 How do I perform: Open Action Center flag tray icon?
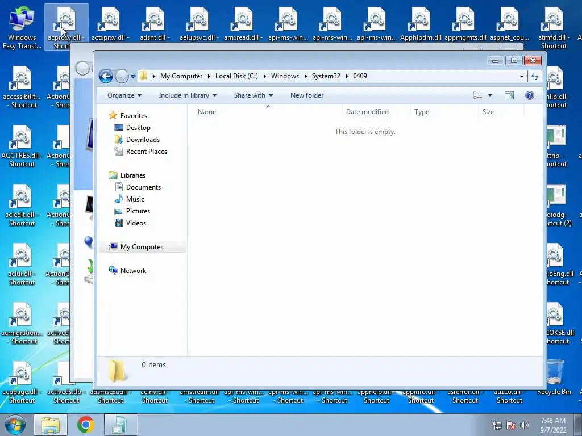511,425
